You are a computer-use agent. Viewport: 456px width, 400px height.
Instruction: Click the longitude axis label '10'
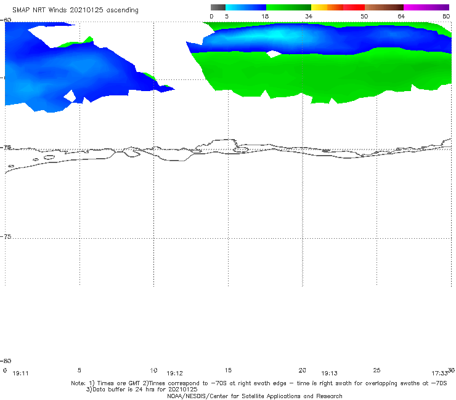point(153,370)
